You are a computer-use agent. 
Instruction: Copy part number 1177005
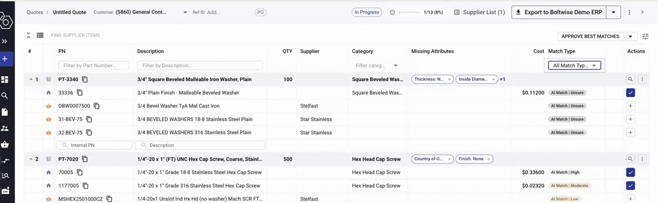(x=85, y=186)
